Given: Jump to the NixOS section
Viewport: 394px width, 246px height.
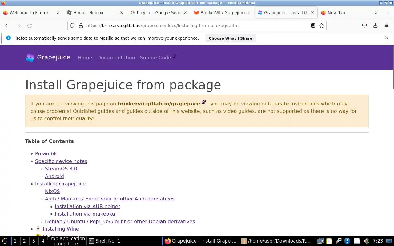Looking at the screenshot, I should [x=52, y=191].
